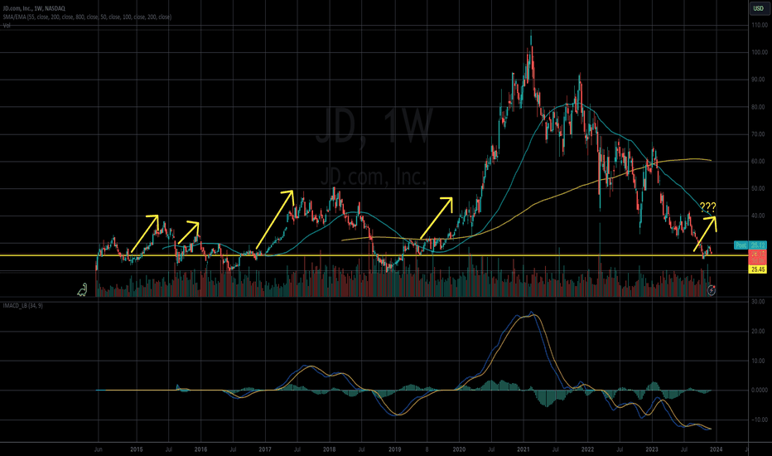Select the yellow horizontal support line
This screenshot has width=772, height=456.
point(374,255)
